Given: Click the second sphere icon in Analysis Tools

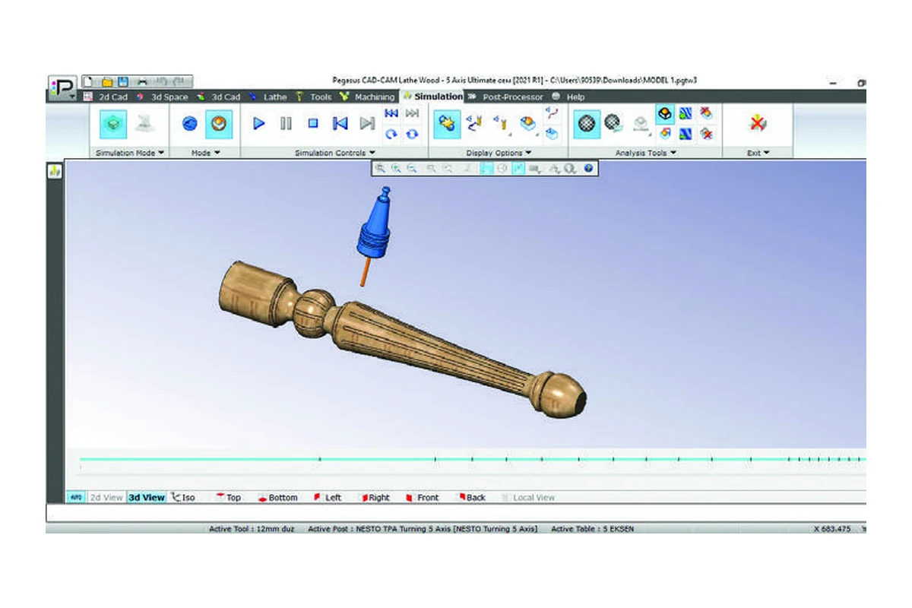Looking at the screenshot, I should (614, 122).
